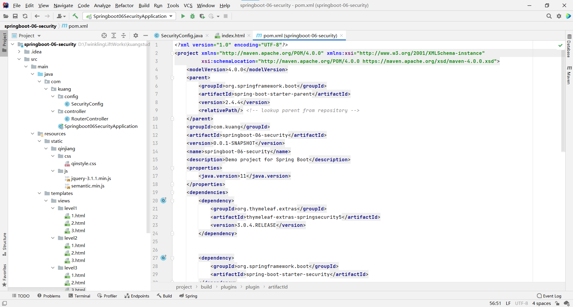Collapse the templates folder node
The height and width of the screenshot is (307, 573).
39,193
